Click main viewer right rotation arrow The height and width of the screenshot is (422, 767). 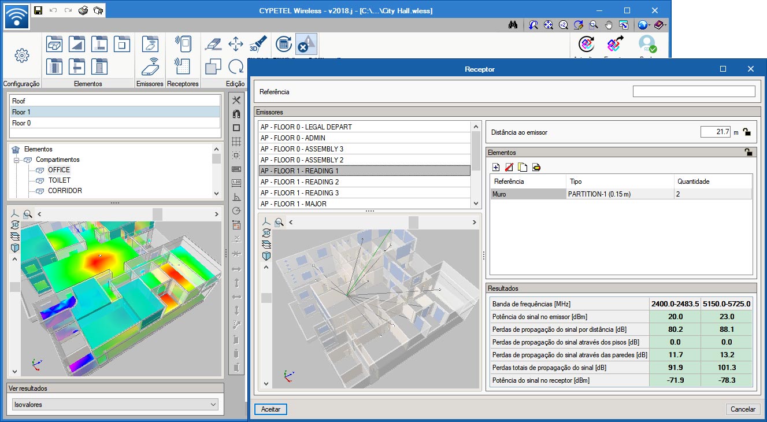(x=216, y=214)
